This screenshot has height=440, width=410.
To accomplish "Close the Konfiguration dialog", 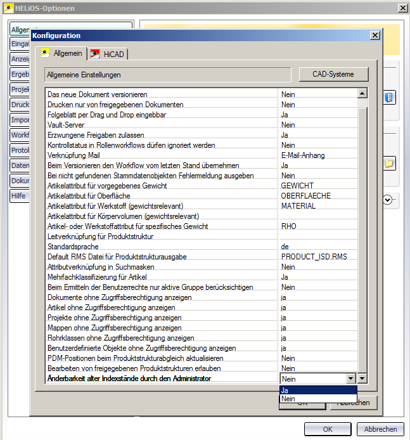I will click(375, 36).
